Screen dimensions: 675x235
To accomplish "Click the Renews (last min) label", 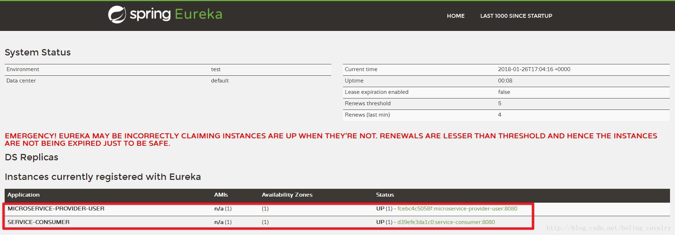I will tap(367, 115).
